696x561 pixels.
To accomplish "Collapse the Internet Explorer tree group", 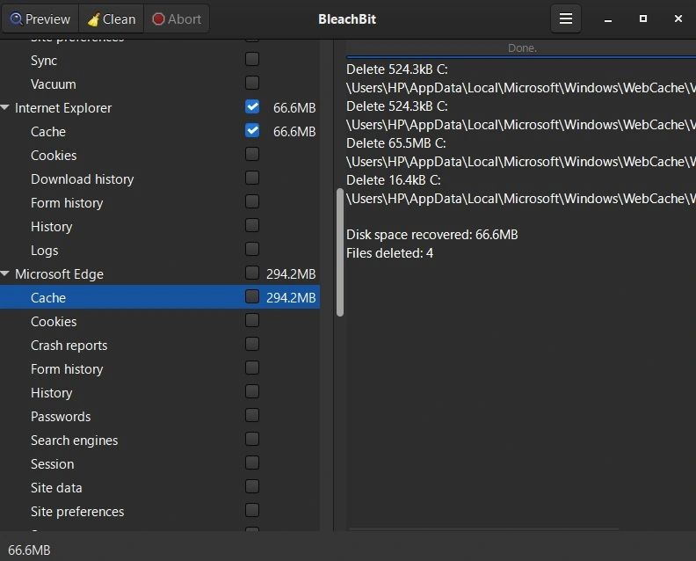I will (x=5, y=107).
